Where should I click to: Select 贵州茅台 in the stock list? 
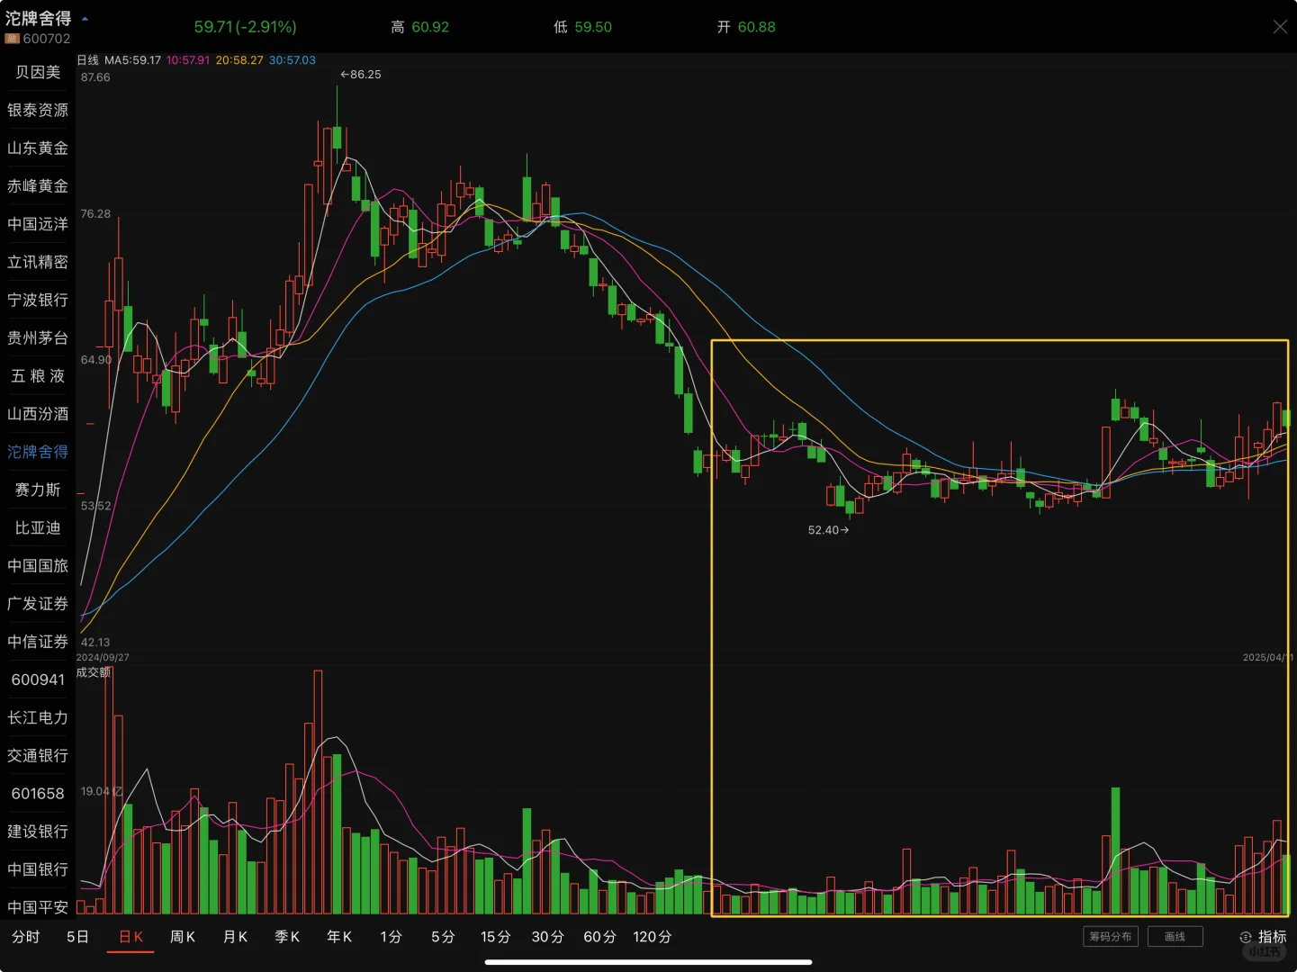[38, 337]
